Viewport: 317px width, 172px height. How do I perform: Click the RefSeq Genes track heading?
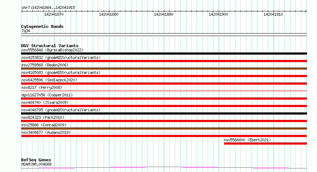click(x=36, y=160)
